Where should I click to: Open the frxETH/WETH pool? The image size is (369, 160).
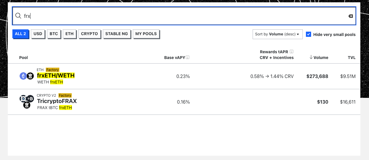point(56,76)
